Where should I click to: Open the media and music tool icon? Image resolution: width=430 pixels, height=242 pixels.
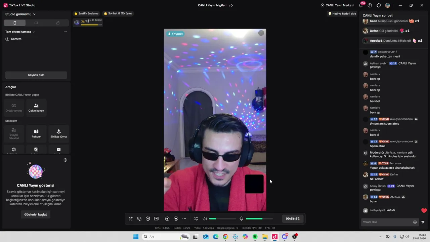139,219
